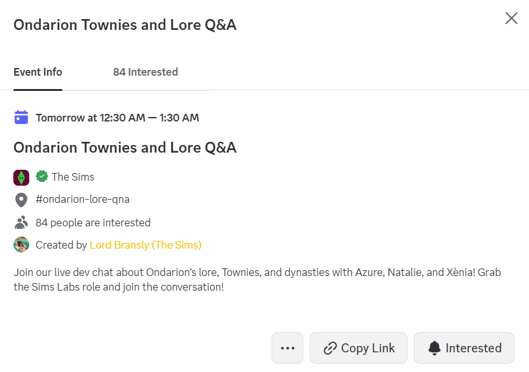Go to #ondarion-lore-qna channel

coord(83,200)
